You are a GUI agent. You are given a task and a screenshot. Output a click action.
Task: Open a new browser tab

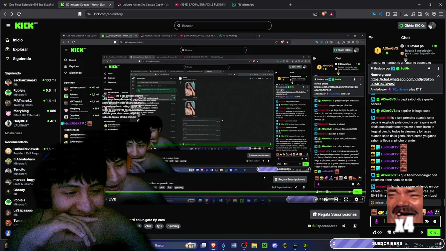(x=290, y=5)
